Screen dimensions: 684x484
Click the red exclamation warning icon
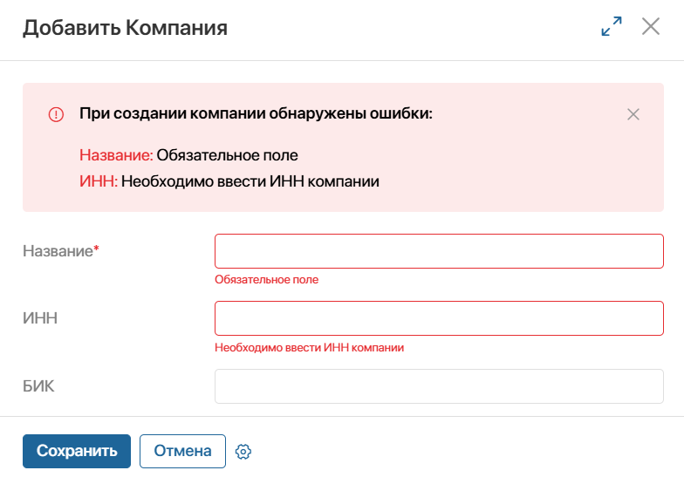[56, 114]
